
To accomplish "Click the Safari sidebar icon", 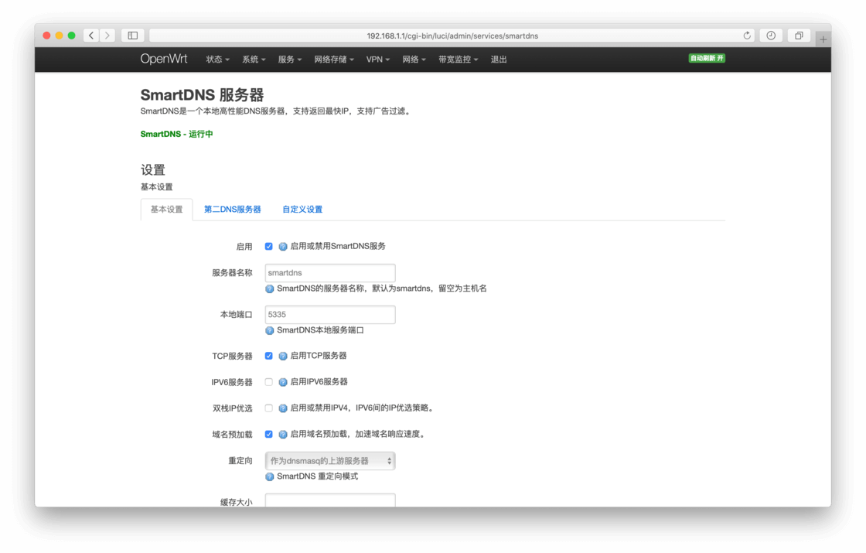I will pyautogui.click(x=131, y=35).
